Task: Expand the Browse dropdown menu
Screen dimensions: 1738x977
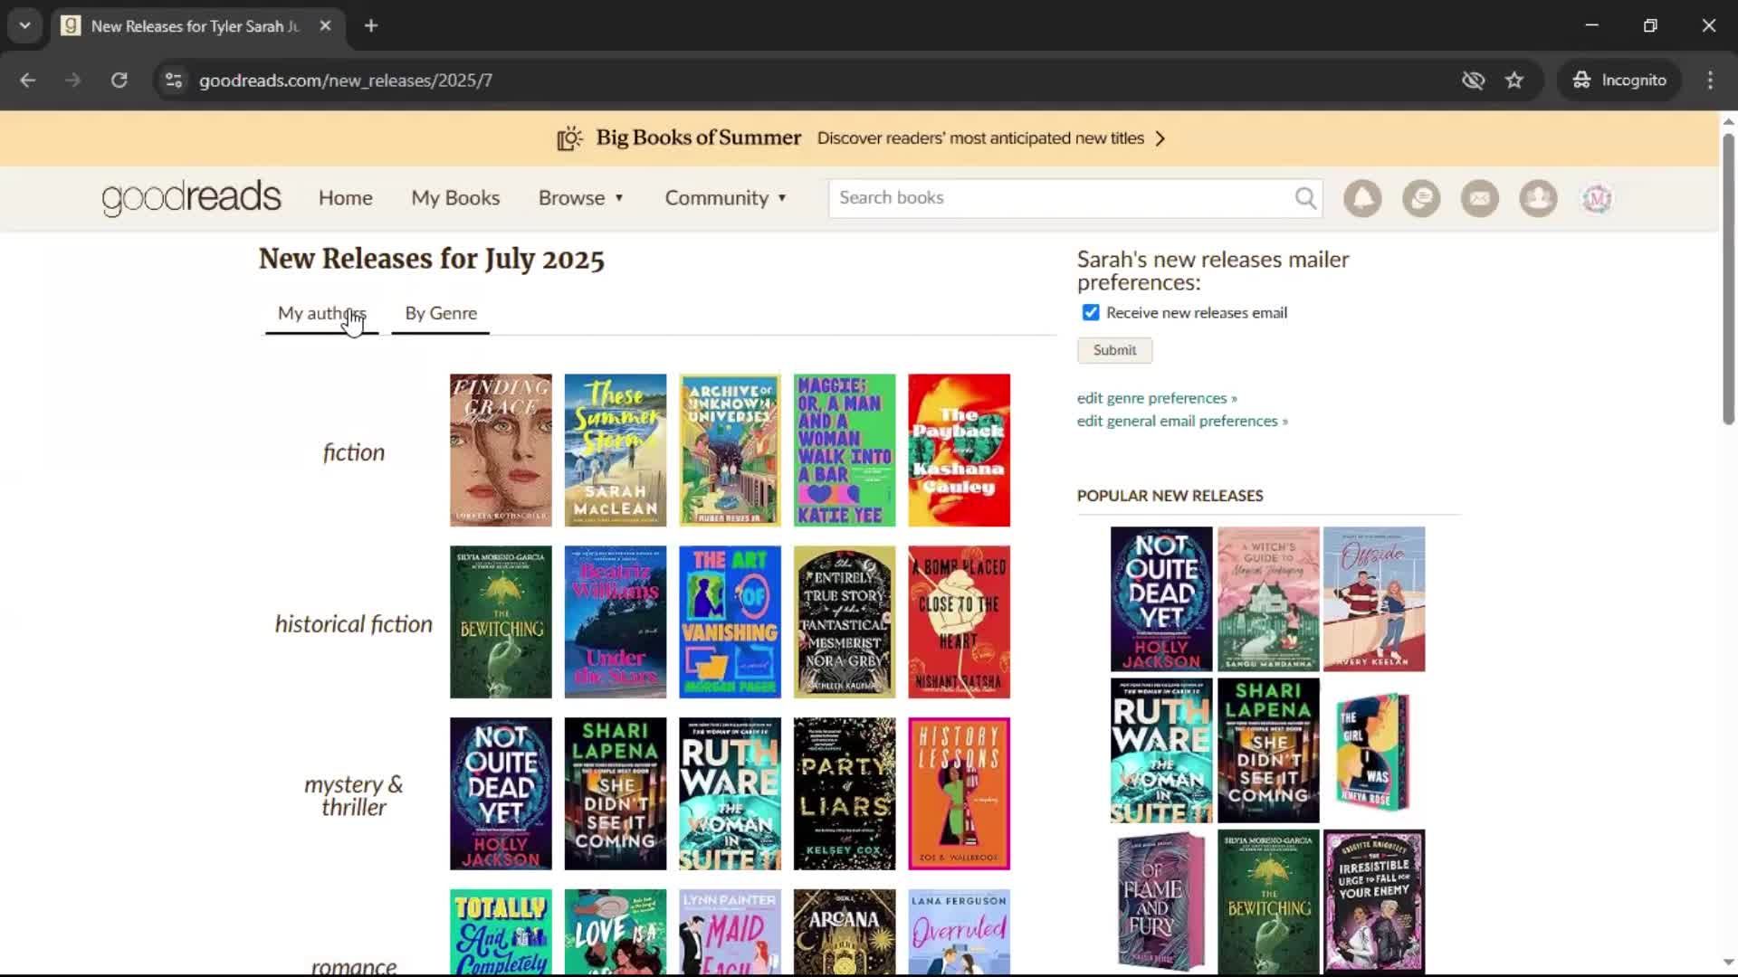Action: (581, 198)
